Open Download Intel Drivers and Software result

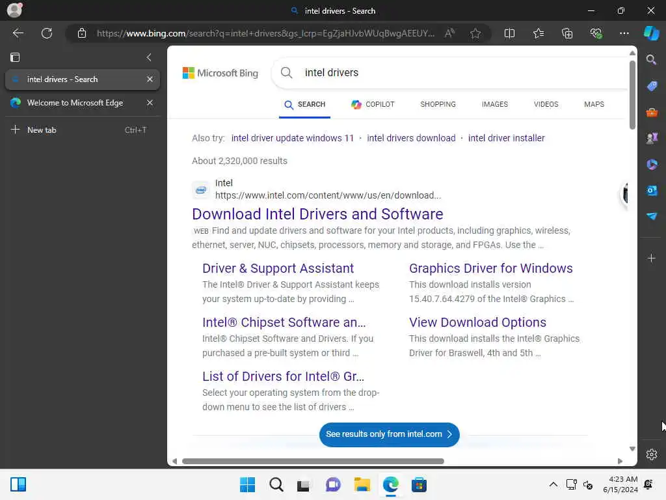click(317, 214)
